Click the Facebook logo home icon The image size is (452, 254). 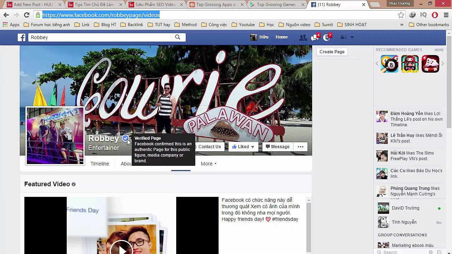click(x=22, y=37)
